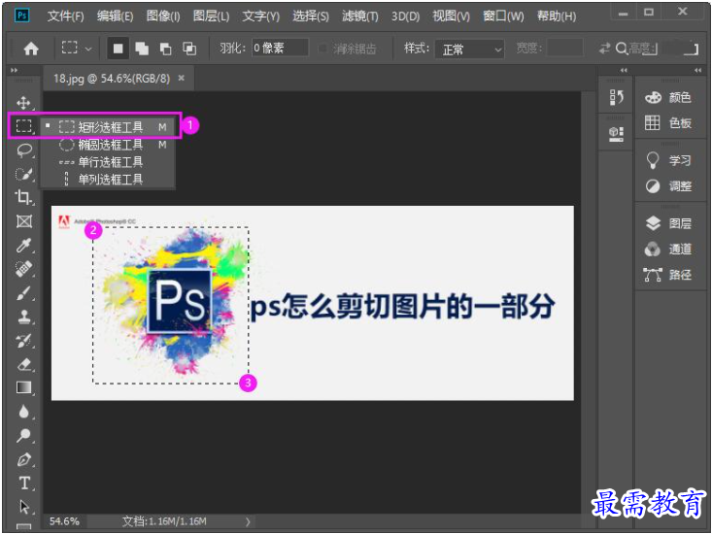This screenshot has width=712, height=534.
Task: Select the Eyedropper tool
Action: point(23,245)
